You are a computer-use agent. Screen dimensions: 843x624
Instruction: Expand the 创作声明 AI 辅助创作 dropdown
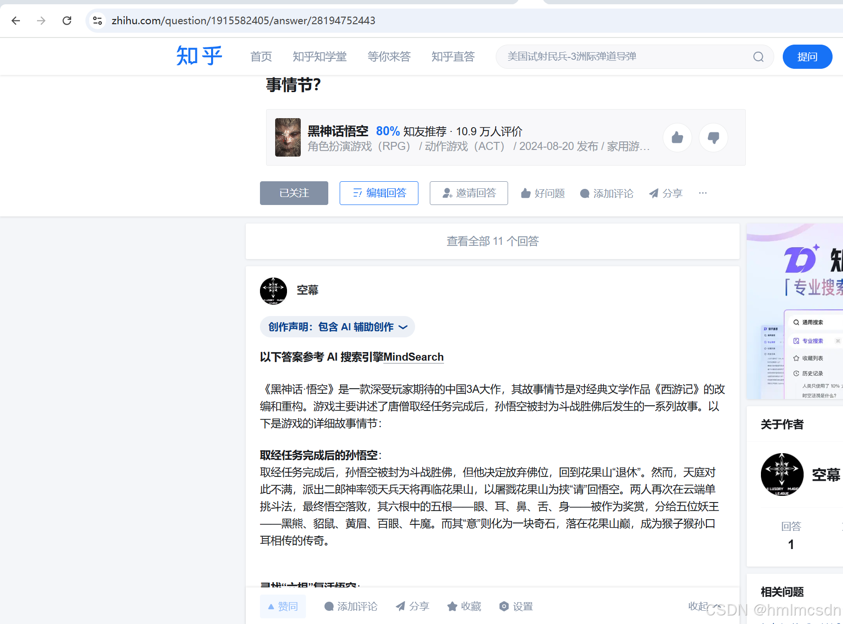coord(337,327)
